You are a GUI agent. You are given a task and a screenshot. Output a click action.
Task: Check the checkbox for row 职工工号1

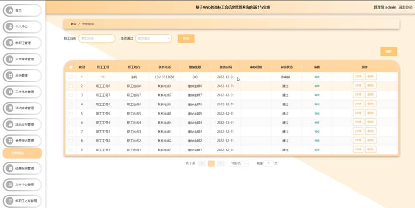click(71, 150)
